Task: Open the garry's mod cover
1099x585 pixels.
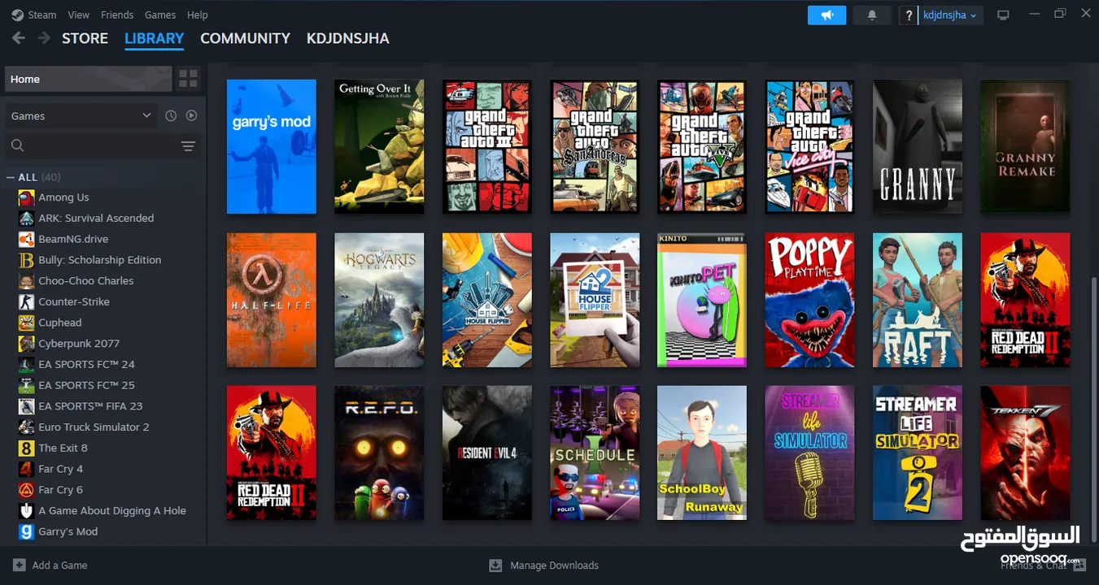Action: click(x=271, y=146)
